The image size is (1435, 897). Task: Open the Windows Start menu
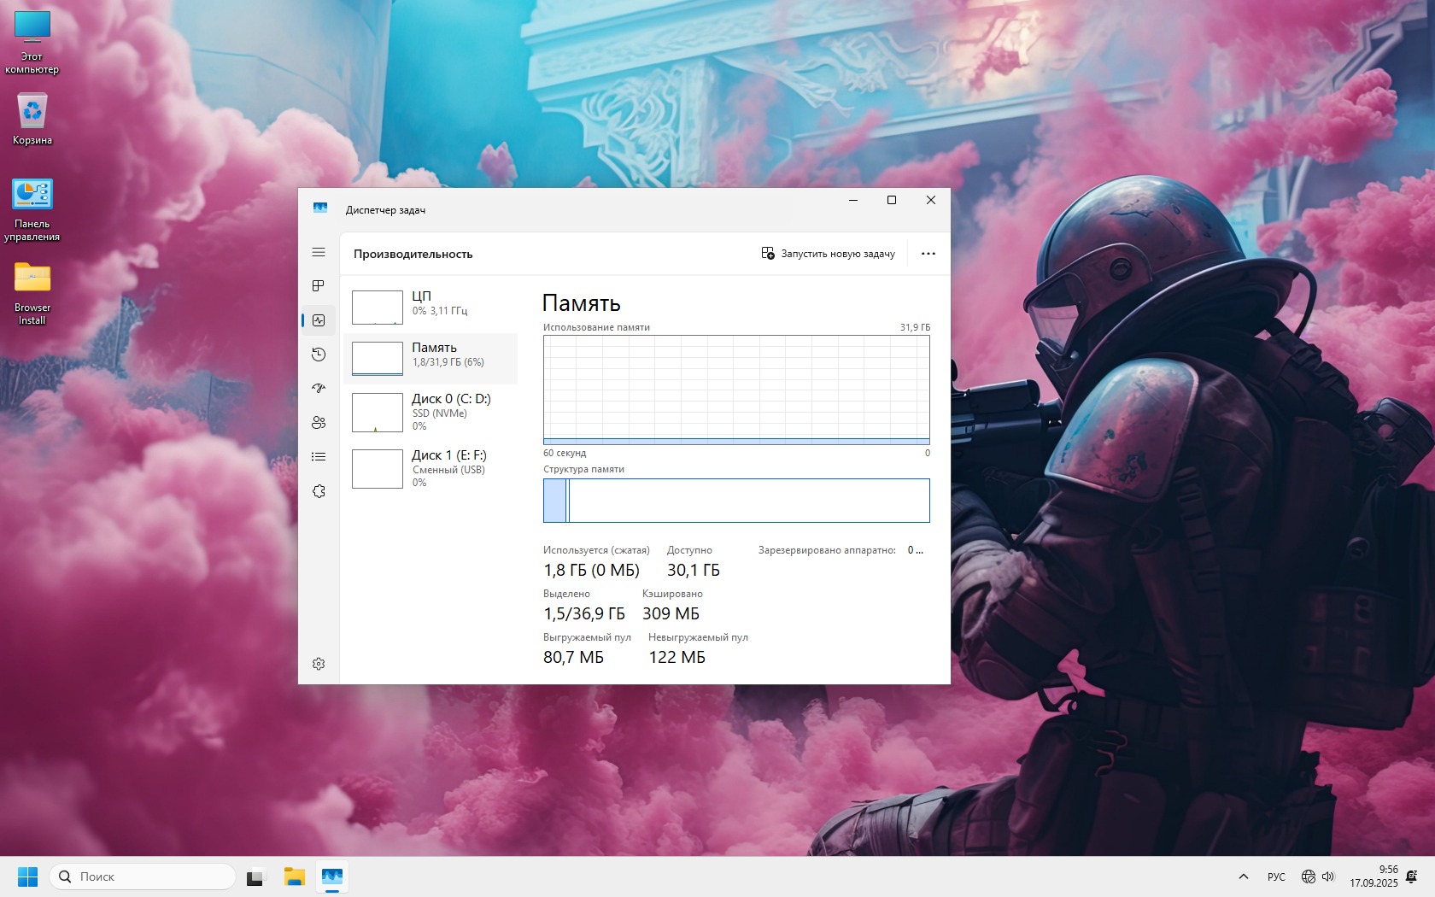coord(28,876)
